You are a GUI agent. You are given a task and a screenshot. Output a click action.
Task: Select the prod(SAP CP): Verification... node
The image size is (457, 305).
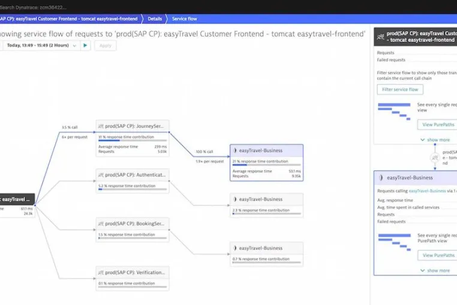133,279
